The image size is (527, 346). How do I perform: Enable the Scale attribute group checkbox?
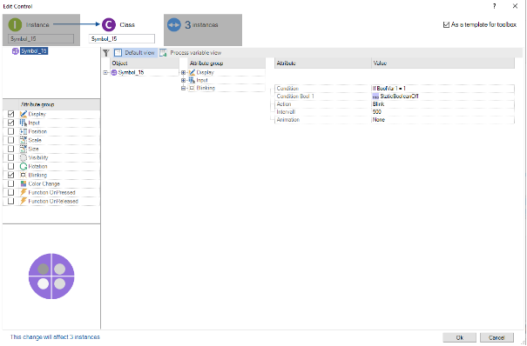click(11, 140)
